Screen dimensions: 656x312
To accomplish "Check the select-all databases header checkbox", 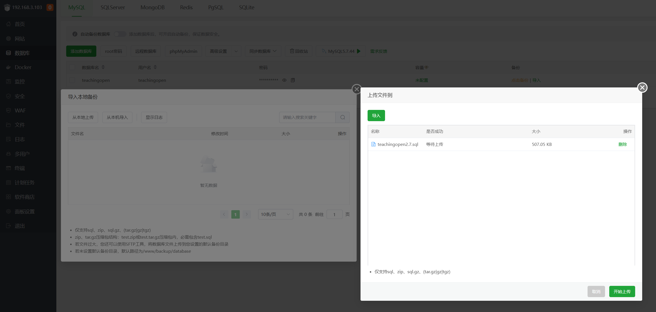I will [x=72, y=67].
